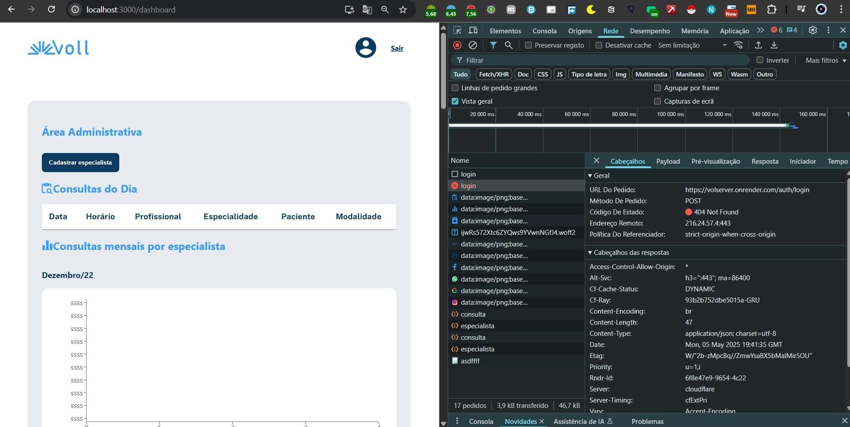Click the Cadastrar especialista button
850x427 pixels.
tap(81, 162)
